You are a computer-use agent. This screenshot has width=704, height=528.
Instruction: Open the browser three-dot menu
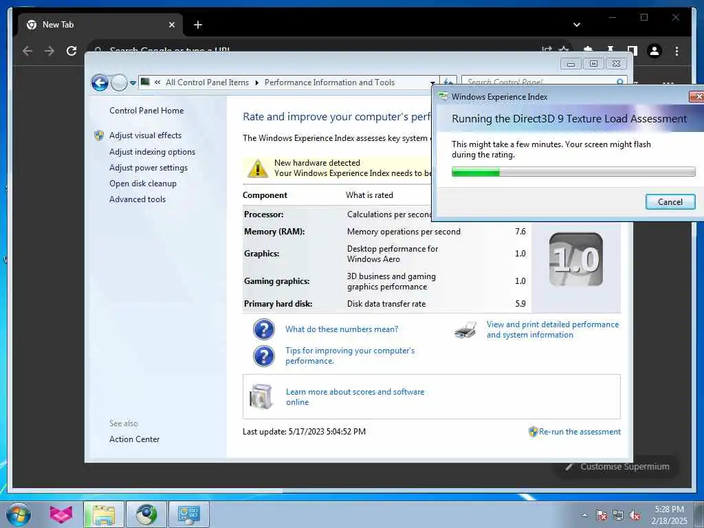[676, 51]
